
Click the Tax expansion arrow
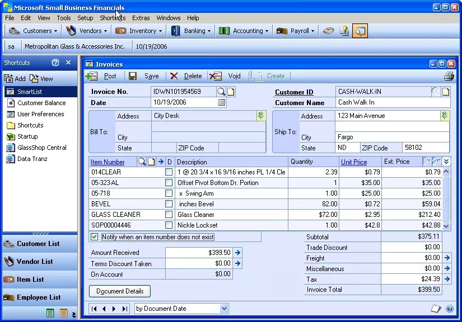[x=447, y=279]
